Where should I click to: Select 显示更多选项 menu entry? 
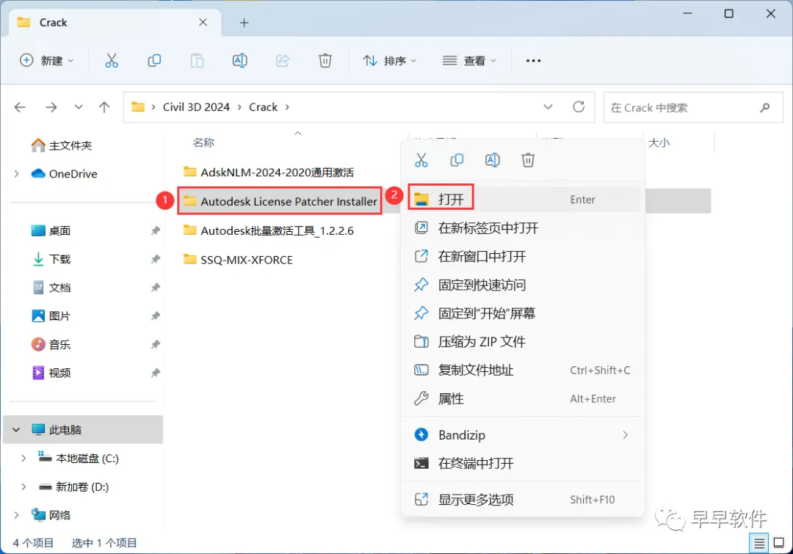[x=524, y=500]
